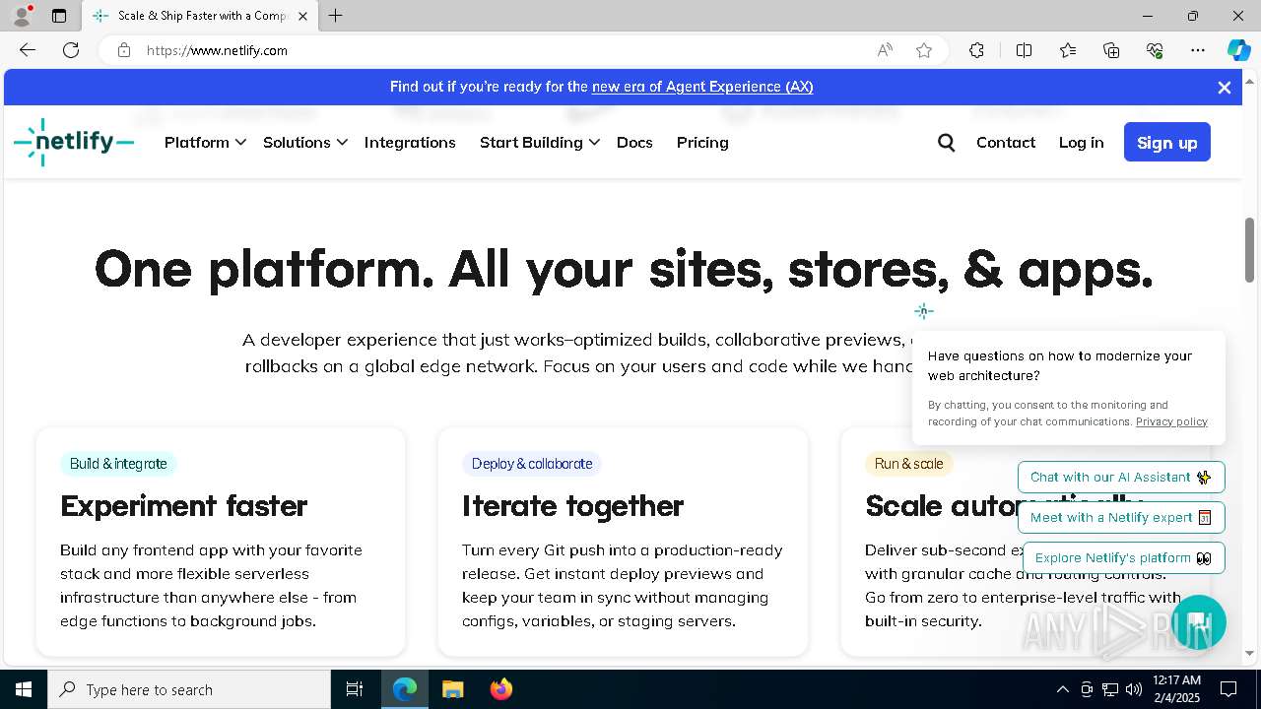The height and width of the screenshot is (709, 1261).
Task: Open the browser profile avatar
Action: point(22,16)
